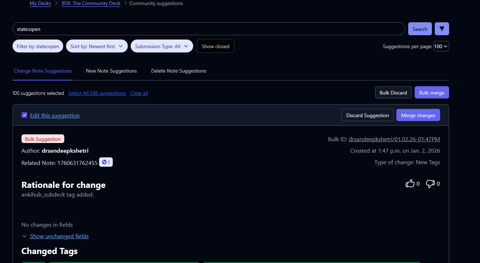480x263 pixels.
Task: Click the Bulk merge button
Action: [432, 92]
